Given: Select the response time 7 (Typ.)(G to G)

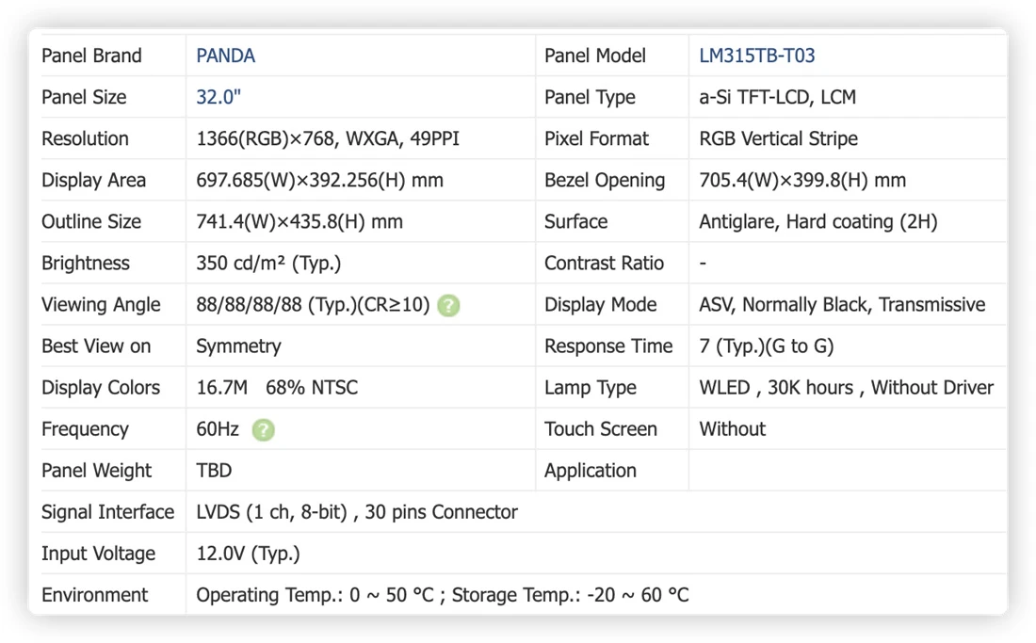Looking at the screenshot, I should pos(767,346).
